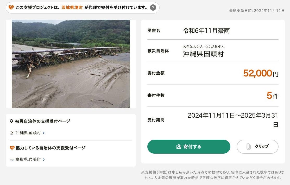Click the question mark help icon
The width and height of the screenshot is (290, 185).
pyautogui.click(x=153, y=8)
